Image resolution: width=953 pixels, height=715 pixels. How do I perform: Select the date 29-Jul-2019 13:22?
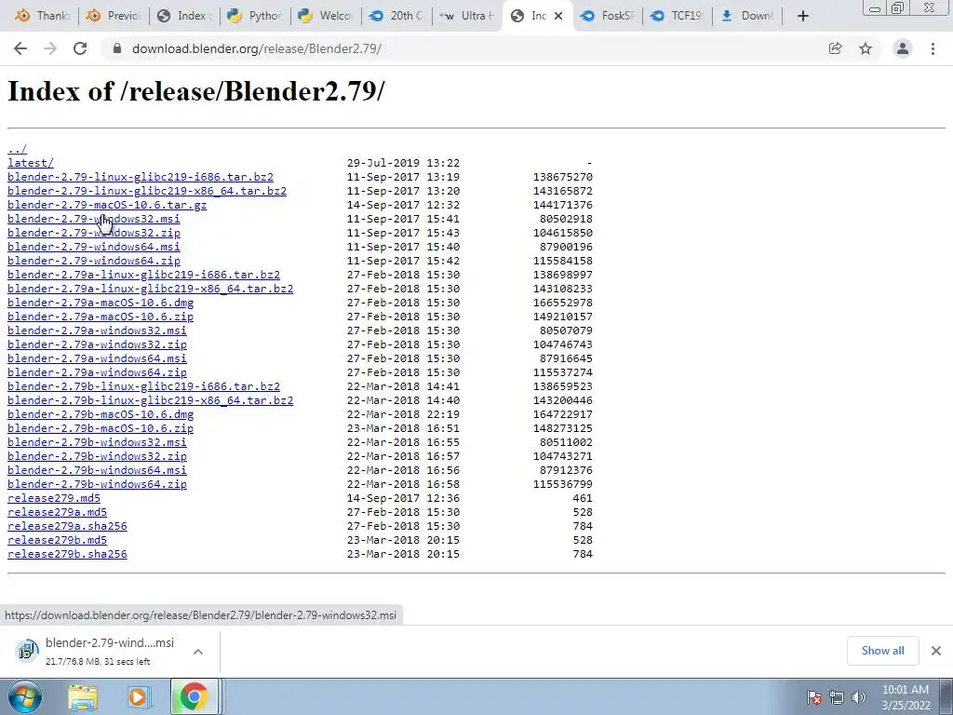coord(403,163)
